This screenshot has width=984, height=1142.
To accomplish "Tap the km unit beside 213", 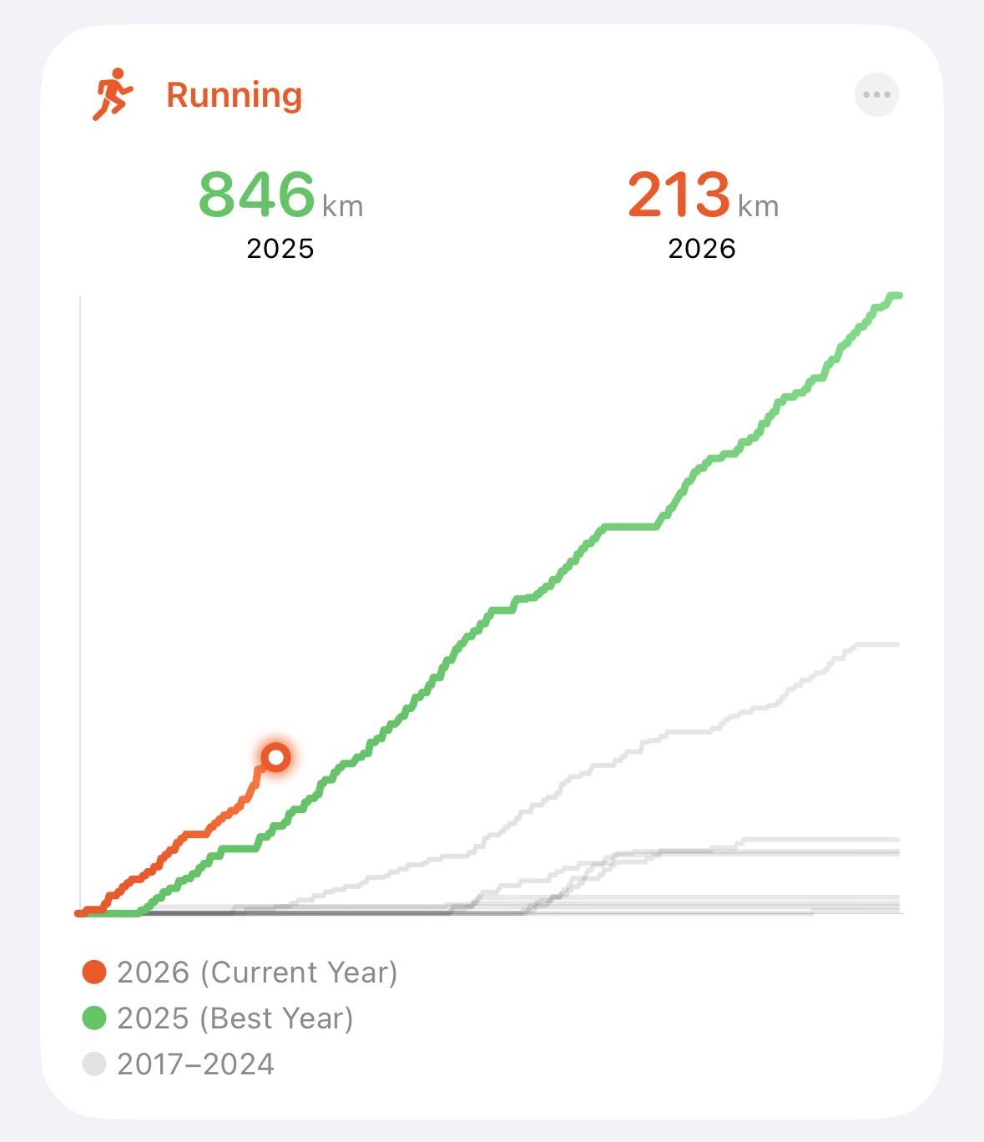I will [758, 206].
